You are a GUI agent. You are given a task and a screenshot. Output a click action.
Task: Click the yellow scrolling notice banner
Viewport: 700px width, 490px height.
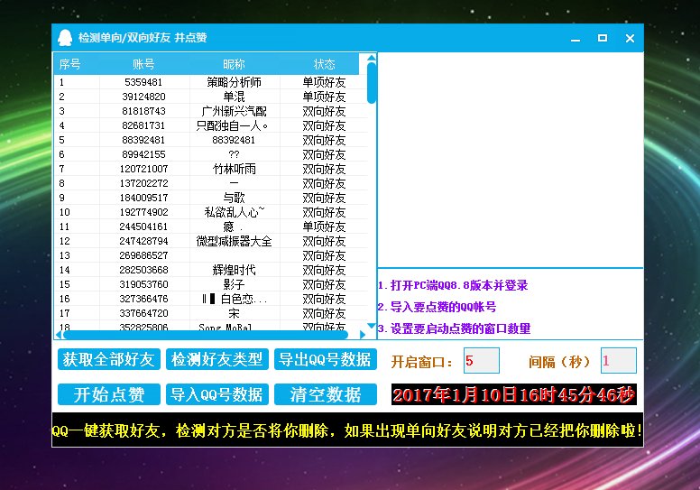click(348, 430)
